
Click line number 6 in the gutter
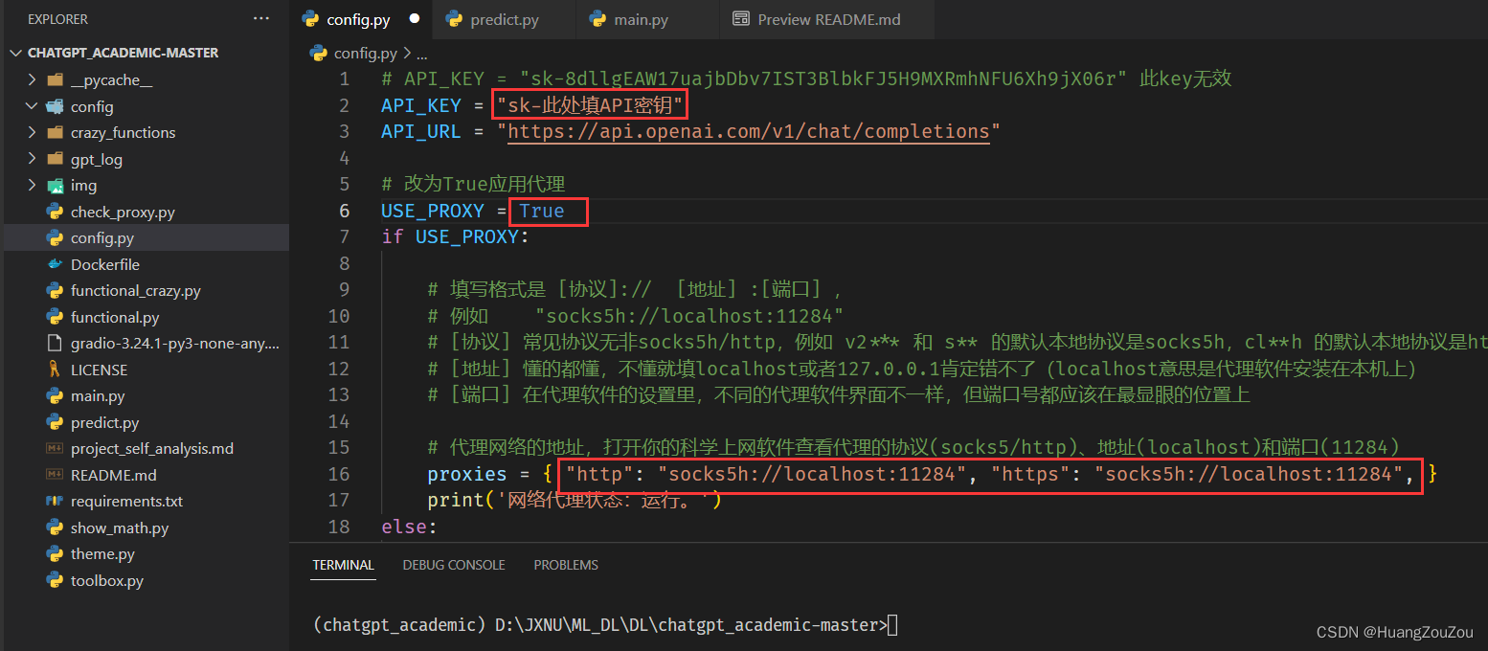coord(344,211)
